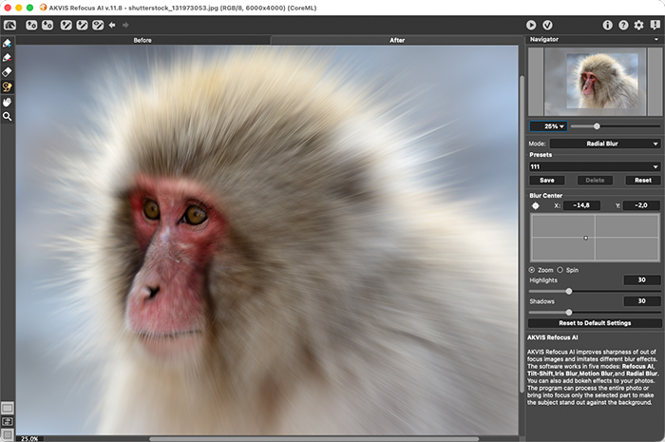The height and width of the screenshot is (442, 665).
Task: Click the undo back arrow
Action: click(112, 25)
